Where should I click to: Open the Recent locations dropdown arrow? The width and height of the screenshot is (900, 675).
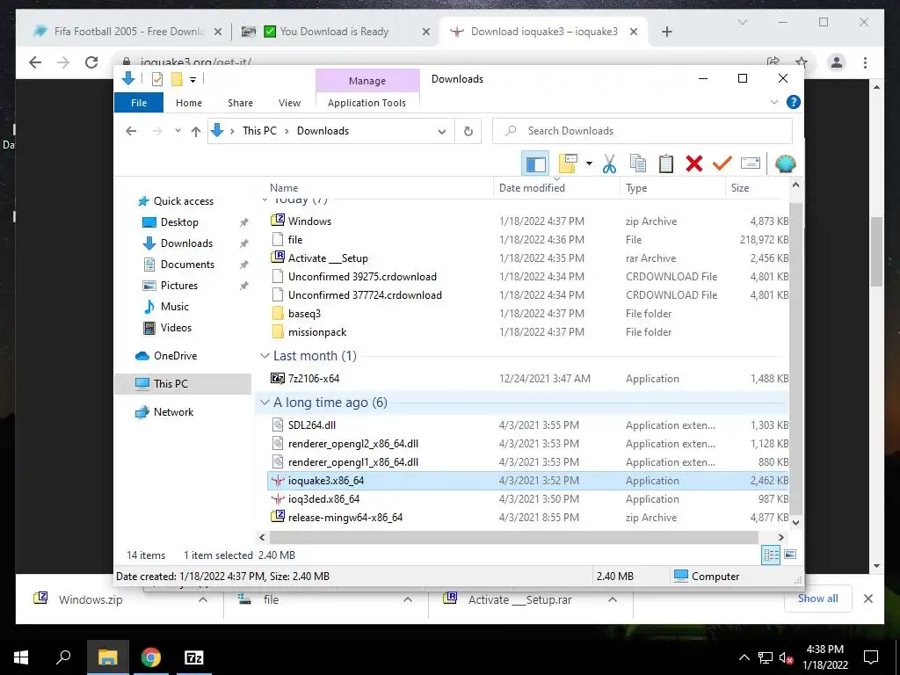[x=178, y=131]
